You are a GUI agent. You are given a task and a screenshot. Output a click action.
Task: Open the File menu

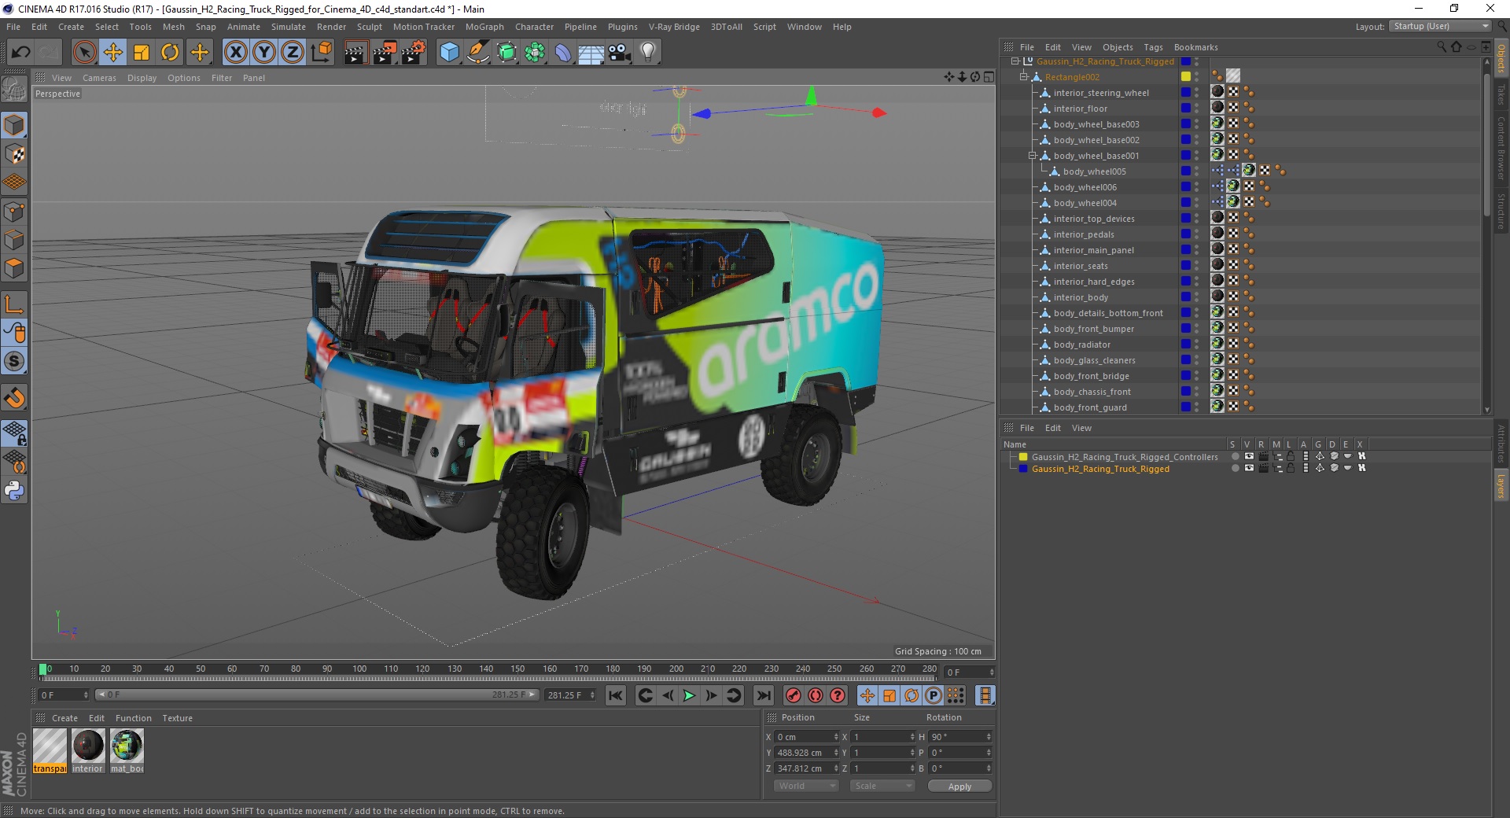click(x=13, y=27)
